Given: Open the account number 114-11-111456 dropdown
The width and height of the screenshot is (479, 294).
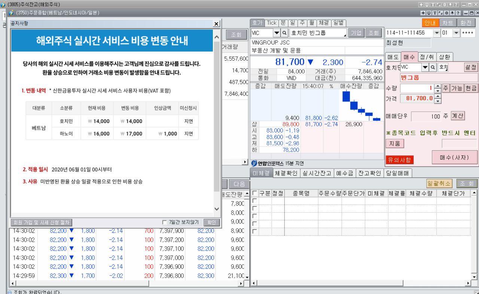Looking at the screenshot, I should pos(437,33).
